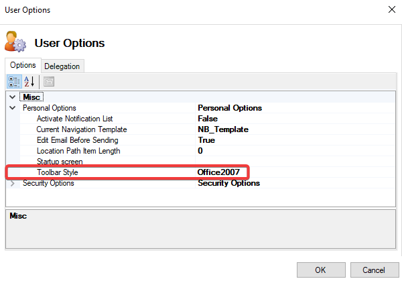Click the True value for Edit Email Before Sending

[206, 140]
